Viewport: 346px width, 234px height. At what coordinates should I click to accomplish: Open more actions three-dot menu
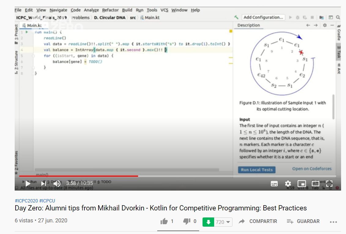coord(333,222)
